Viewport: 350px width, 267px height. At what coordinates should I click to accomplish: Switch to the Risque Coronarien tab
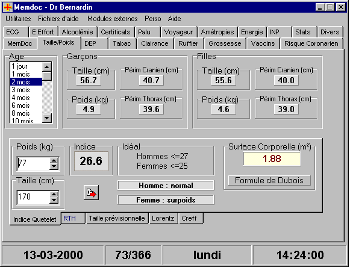pos(311,43)
